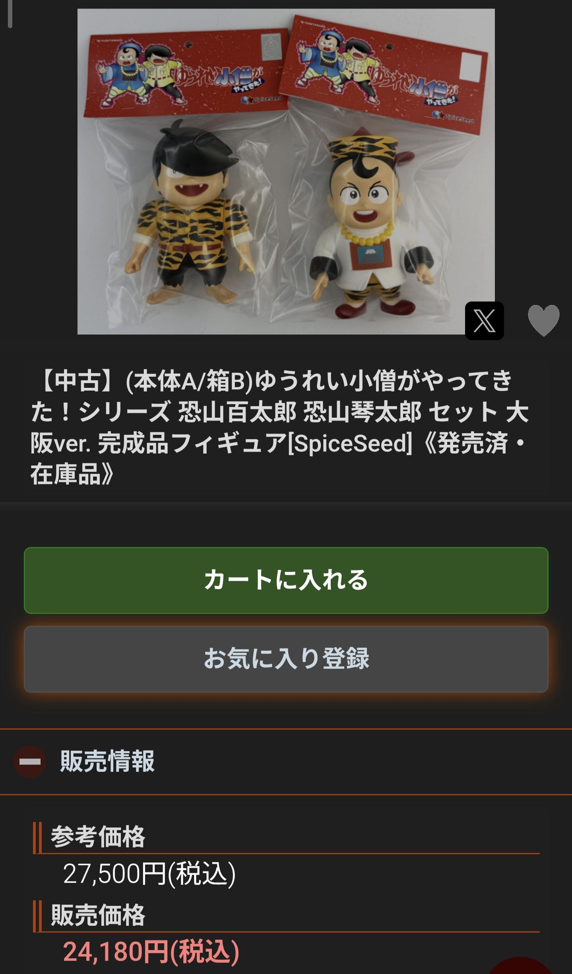
Task: Click the [SpiceSeed] maker name in title
Action: 350,443
